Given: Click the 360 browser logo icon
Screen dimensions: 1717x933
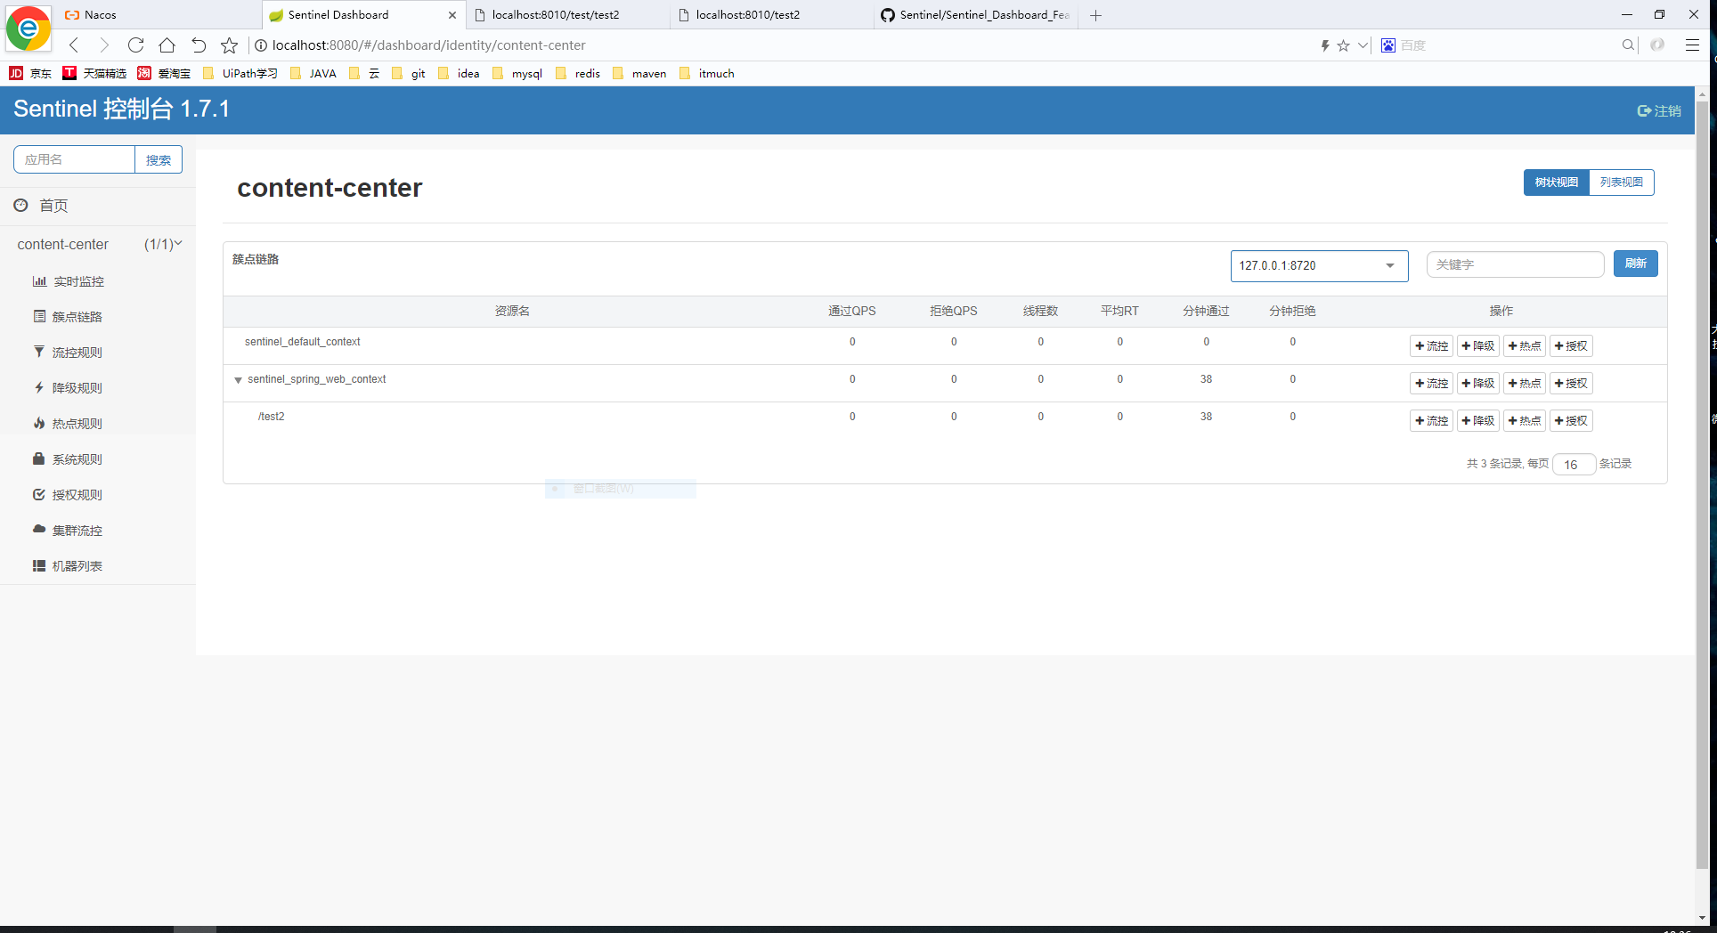Looking at the screenshot, I should coord(28,28).
